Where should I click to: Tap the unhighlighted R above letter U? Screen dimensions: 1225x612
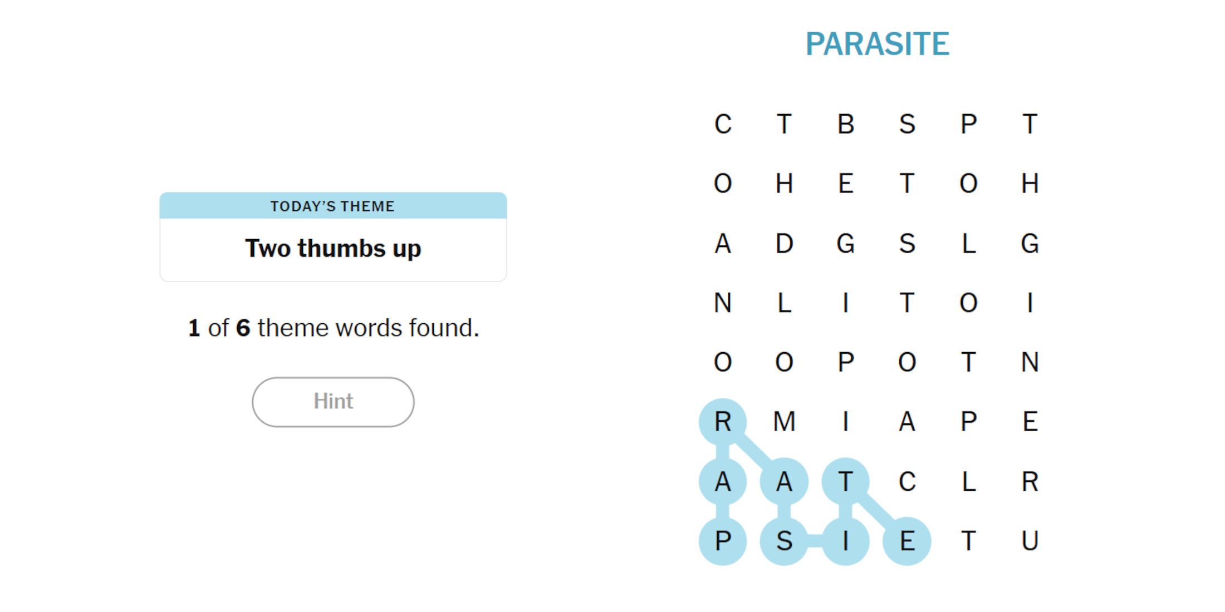tap(1030, 481)
